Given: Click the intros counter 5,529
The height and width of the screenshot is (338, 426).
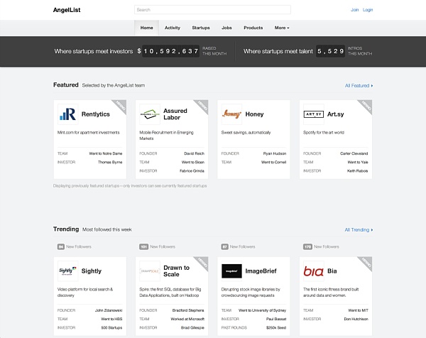Looking at the screenshot, I should click(330, 51).
